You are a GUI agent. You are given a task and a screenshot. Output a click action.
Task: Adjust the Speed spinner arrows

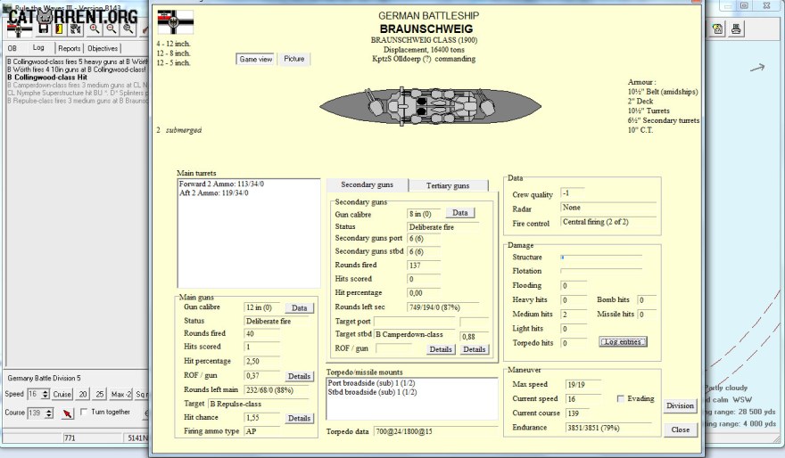[x=45, y=394]
